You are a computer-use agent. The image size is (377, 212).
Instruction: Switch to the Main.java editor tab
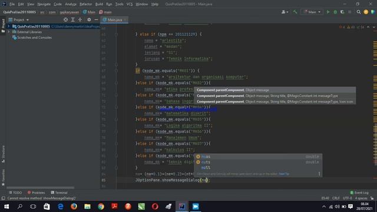point(114,19)
